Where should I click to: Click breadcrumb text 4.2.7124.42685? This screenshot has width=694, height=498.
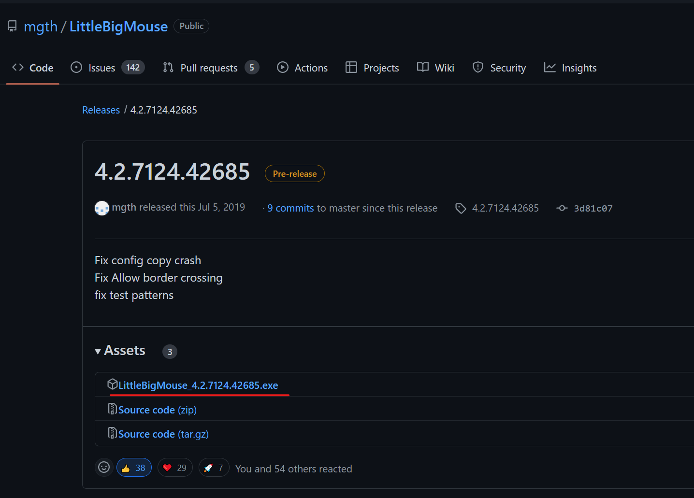click(164, 110)
